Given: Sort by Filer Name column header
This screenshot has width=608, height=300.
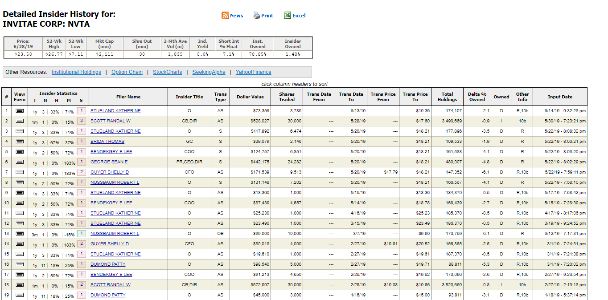Looking at the screenshot, I should tap(128, 97).
